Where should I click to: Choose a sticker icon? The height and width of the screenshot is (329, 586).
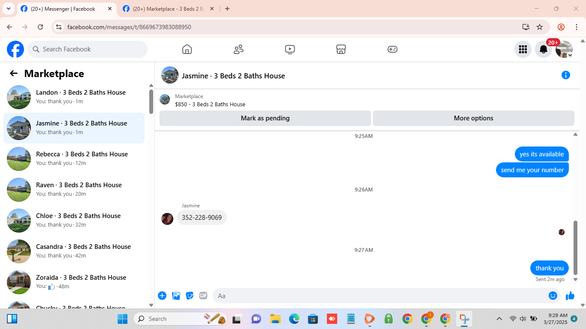pyautogui.click(x=190, y=296)
